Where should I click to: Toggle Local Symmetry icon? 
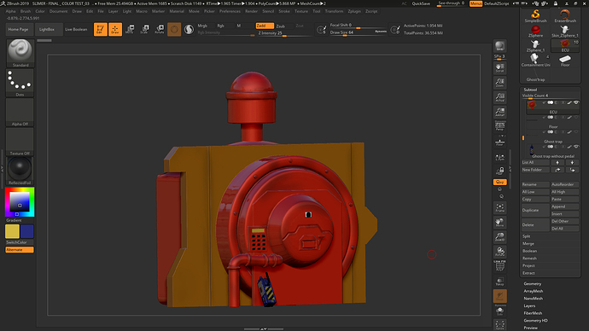coord(499,158)
